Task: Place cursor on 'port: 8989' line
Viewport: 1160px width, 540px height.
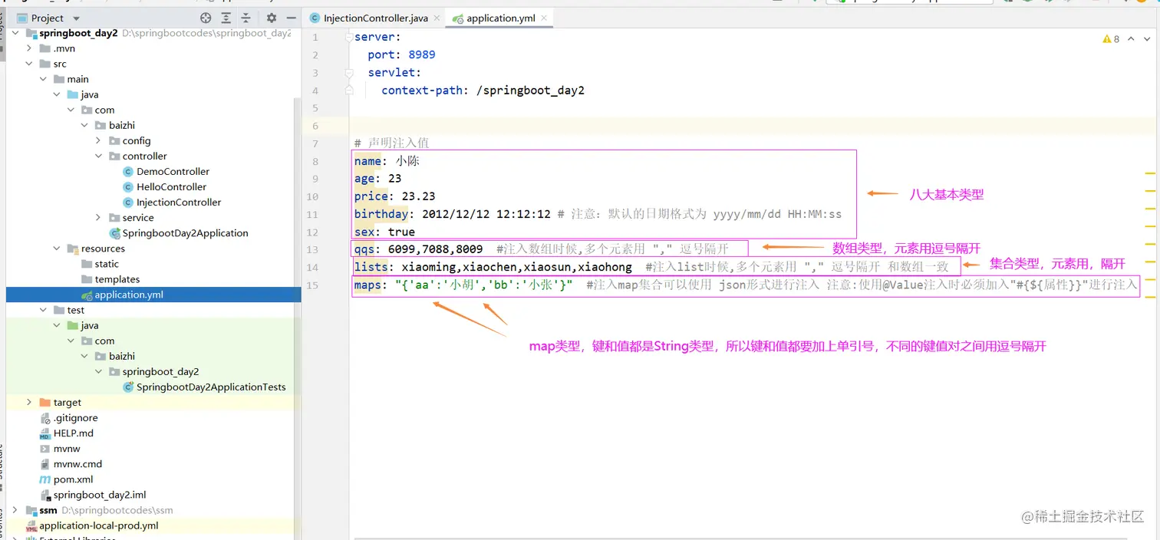Action: pyautogui.click(x=401, y=54)
